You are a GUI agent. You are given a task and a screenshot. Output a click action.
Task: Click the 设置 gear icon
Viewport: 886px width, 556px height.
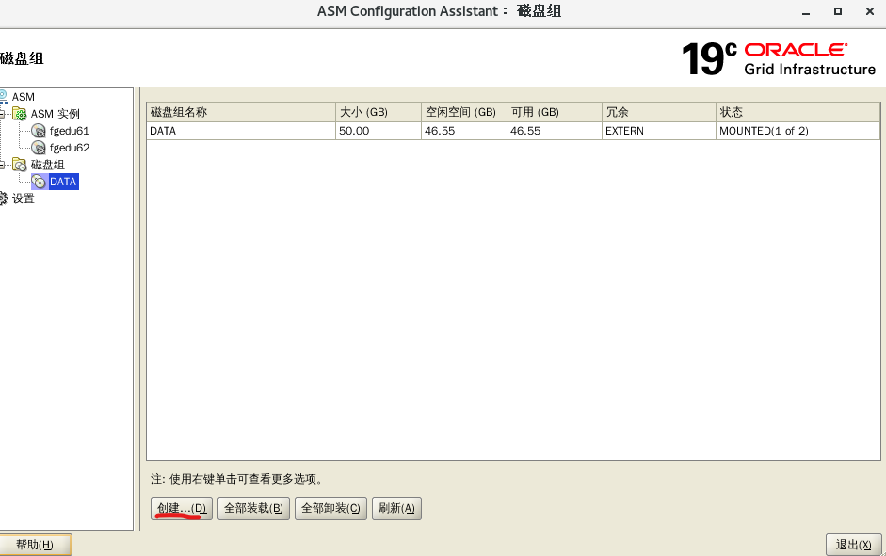tap(3, 199)
